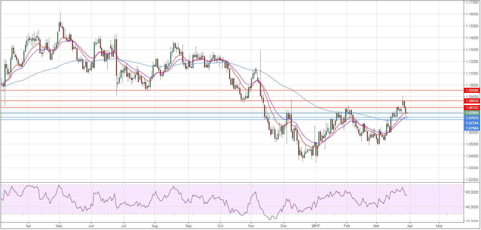Click the red 1.09566 price level label

472,91
